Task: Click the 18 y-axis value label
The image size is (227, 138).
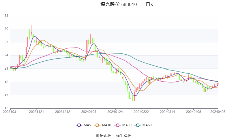Action: click(6, 82)
